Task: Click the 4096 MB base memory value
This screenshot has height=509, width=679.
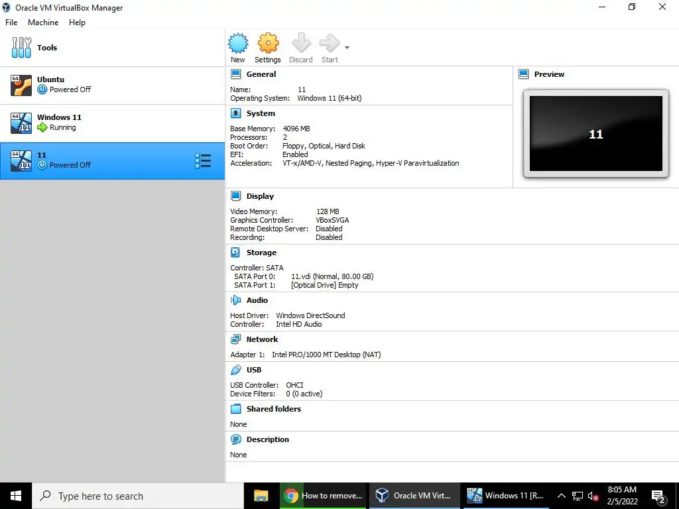Action: pyautogui.click(x=296, y=129)
